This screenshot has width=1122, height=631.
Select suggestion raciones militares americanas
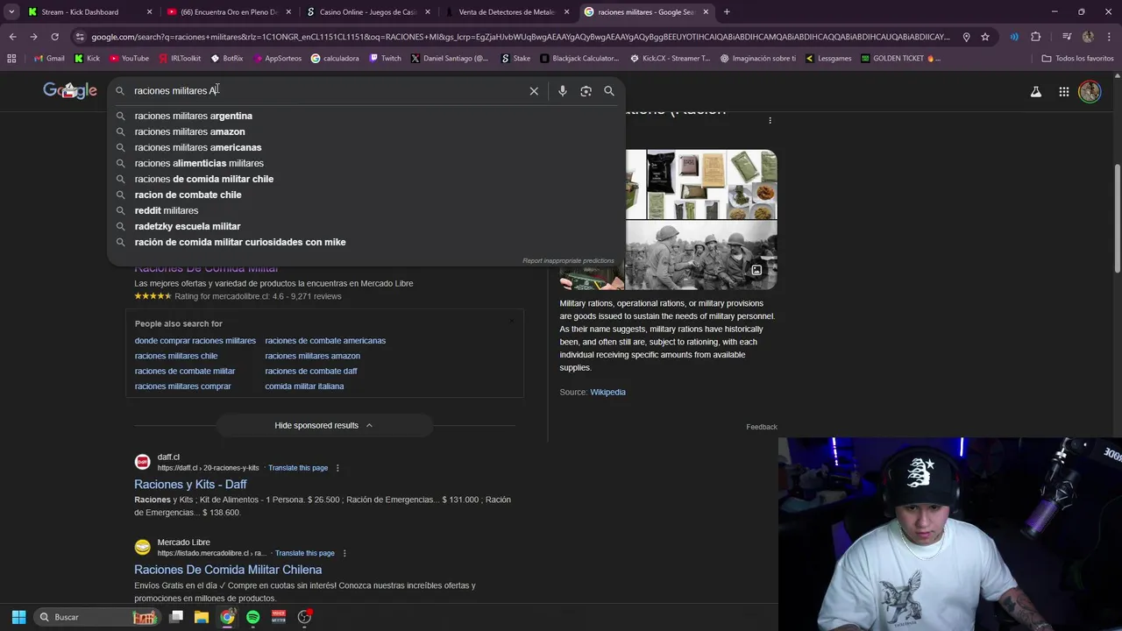366,147
